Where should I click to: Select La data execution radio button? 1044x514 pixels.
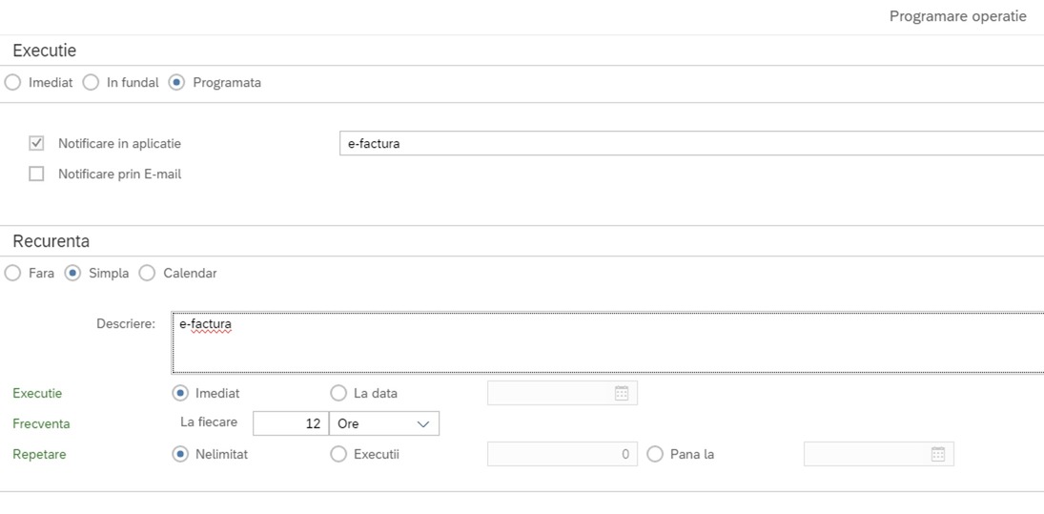pyautogui.click(x=338, y=394)
